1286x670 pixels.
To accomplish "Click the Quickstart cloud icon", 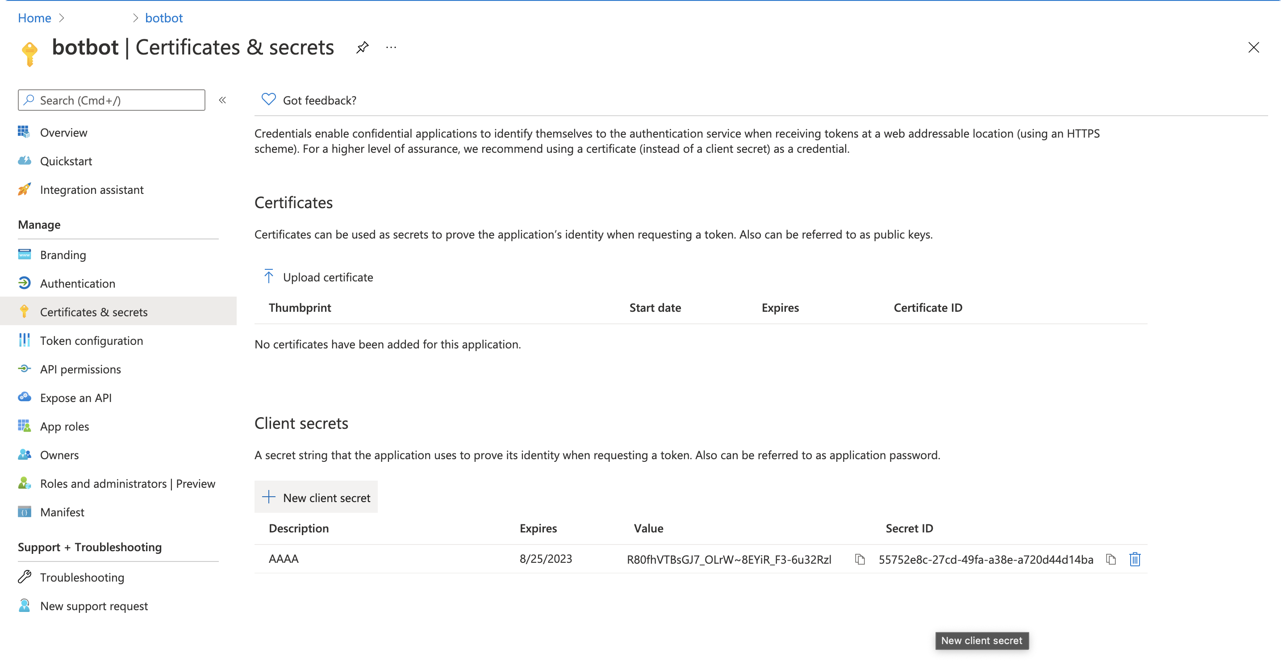I will point(24,161).
